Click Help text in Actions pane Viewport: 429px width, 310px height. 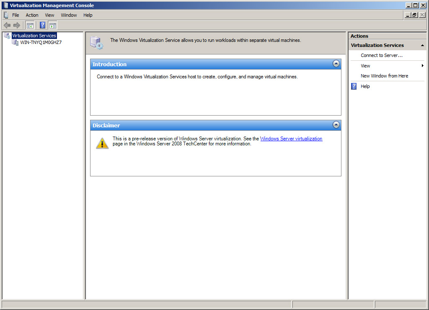[365, 86]
